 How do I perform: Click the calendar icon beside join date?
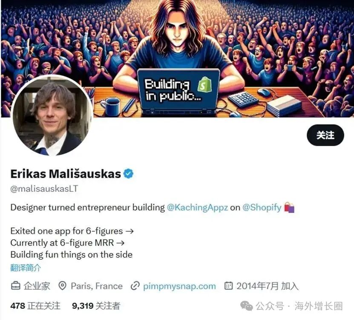[x=228, y=285]
